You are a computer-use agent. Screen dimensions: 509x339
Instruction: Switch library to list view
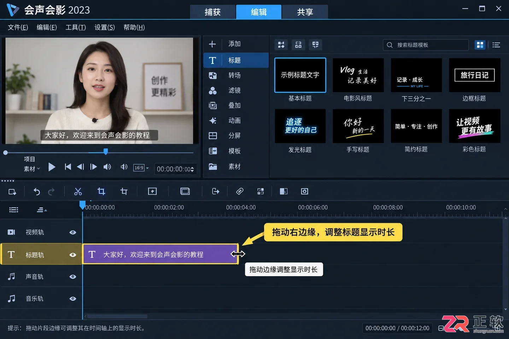click(x=496, y=45)
